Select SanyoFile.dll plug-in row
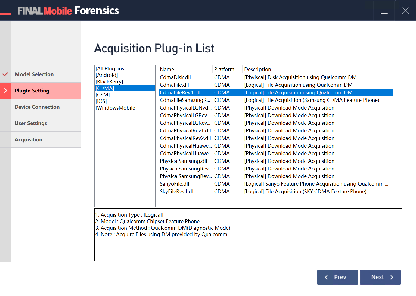The image size is (416, 296). (x=276, y=184)
